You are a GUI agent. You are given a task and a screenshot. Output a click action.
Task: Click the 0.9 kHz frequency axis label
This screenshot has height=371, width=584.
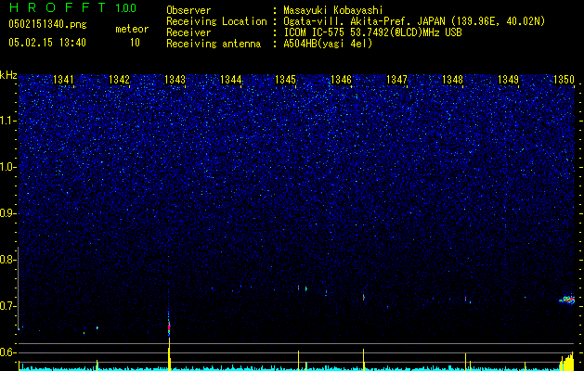(x=7, y=213)
